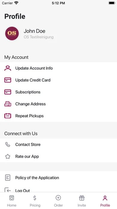Tap the card icon next to Update Credit Card
Viewport: 117px width, 209px height.
(8, 80)
